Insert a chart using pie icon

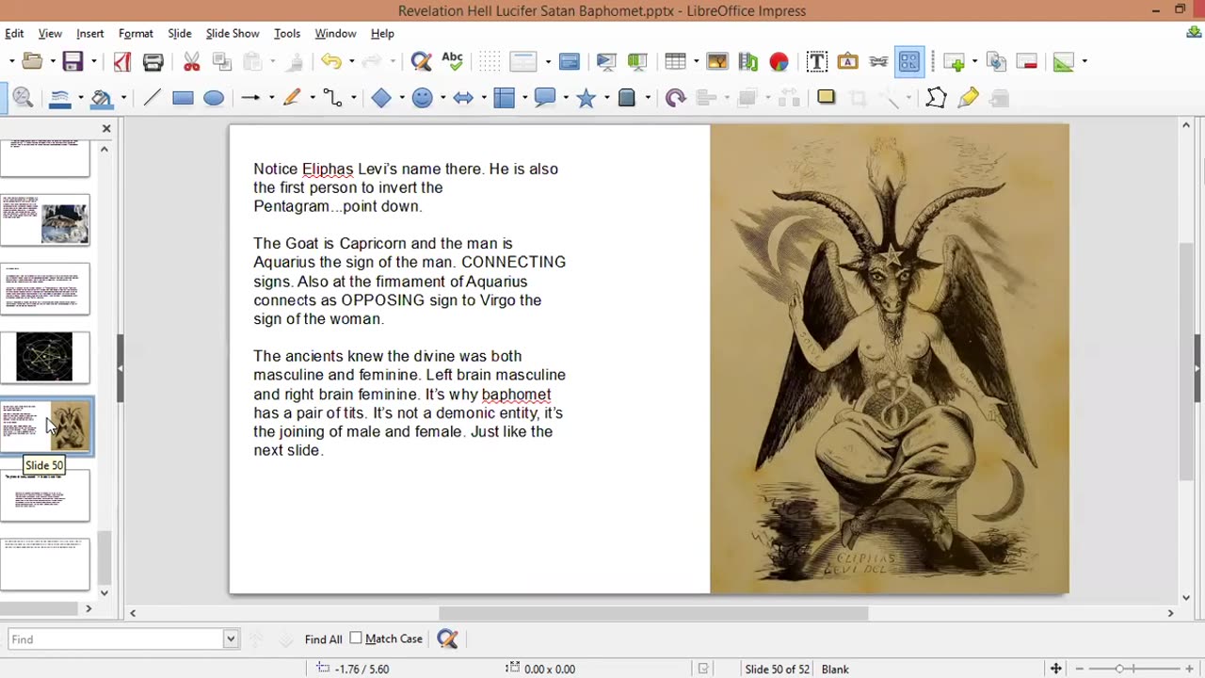tap(779, 62)
